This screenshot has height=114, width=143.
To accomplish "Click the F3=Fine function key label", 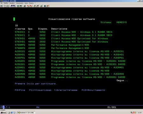I will point(20,90).
